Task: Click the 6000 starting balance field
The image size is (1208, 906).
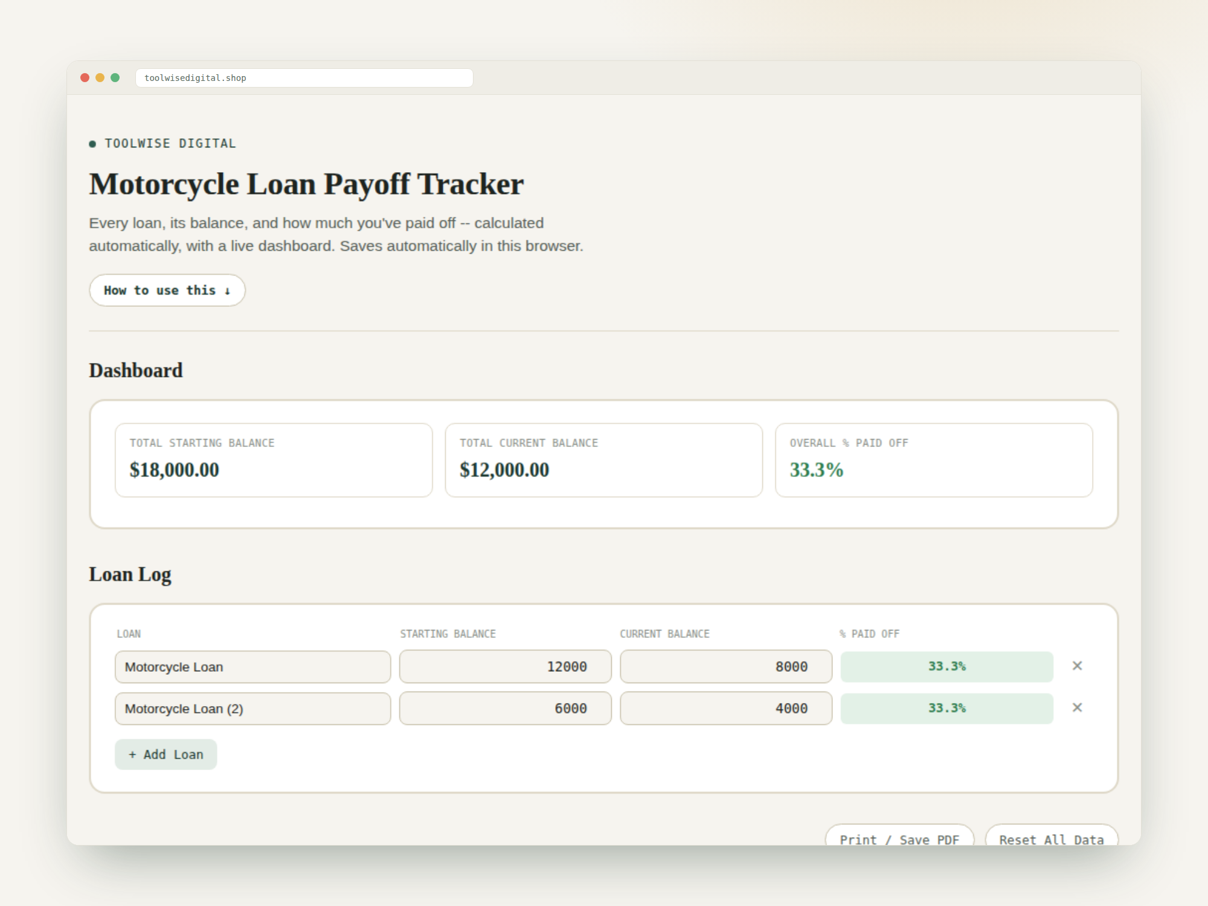Action: click(505, 708)
